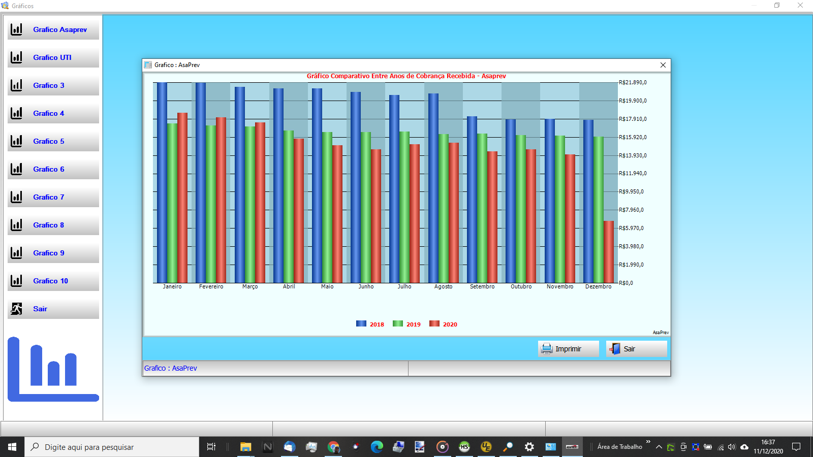Viewport: 813px width, 457px height.
Task: Click the 'R$21.890,0' axis value
Action: tap(633, 82)
